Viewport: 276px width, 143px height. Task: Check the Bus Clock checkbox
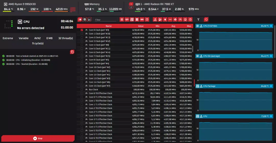82,89
